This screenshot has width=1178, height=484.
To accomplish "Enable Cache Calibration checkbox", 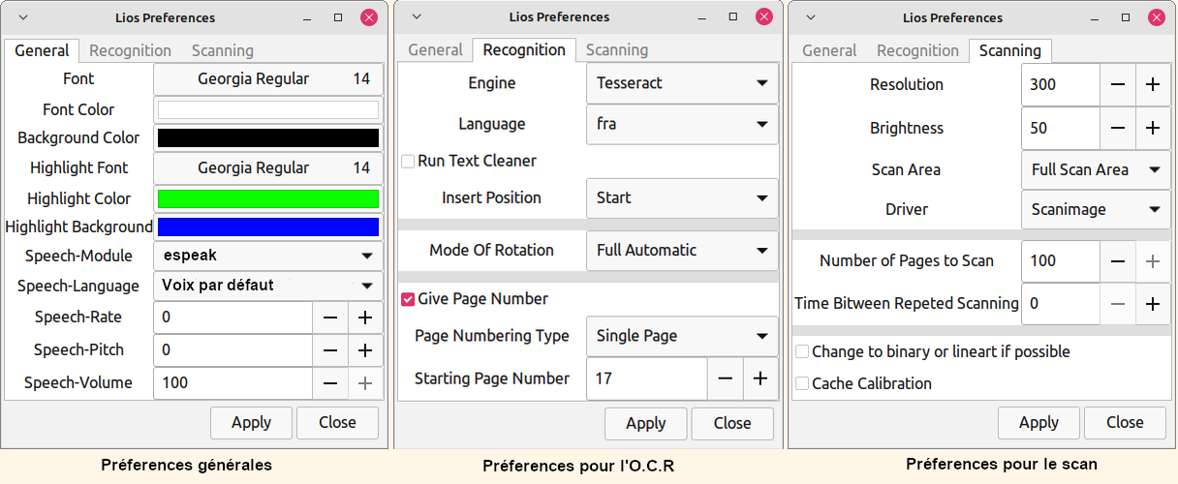I will tap(802, 383).
